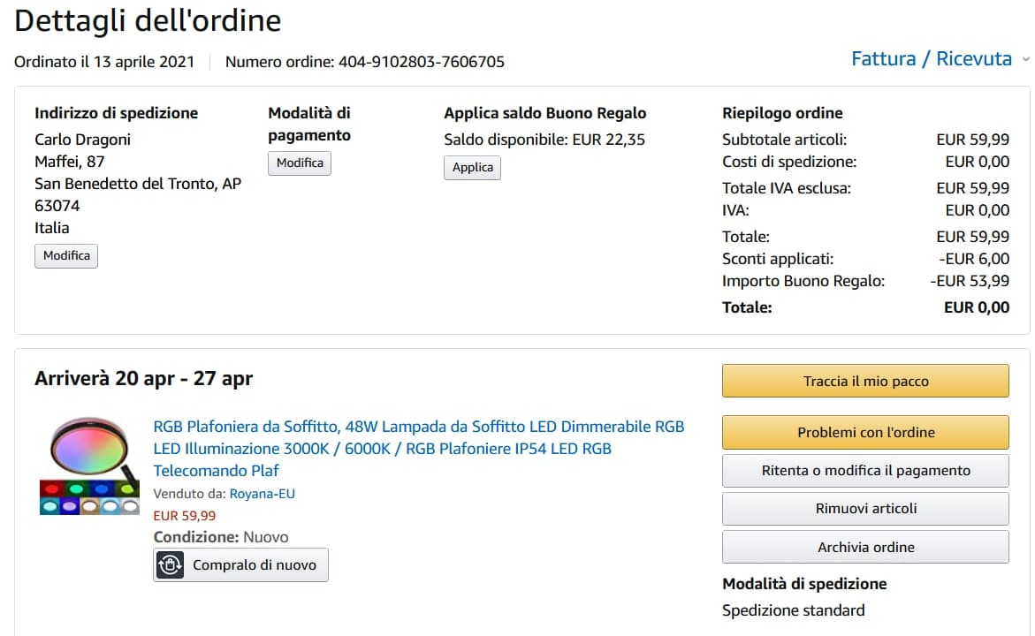1035x636 pixels.
Task: Click Modifica under the shipping address
Action: pyautogui.click(x=66, y=256)
